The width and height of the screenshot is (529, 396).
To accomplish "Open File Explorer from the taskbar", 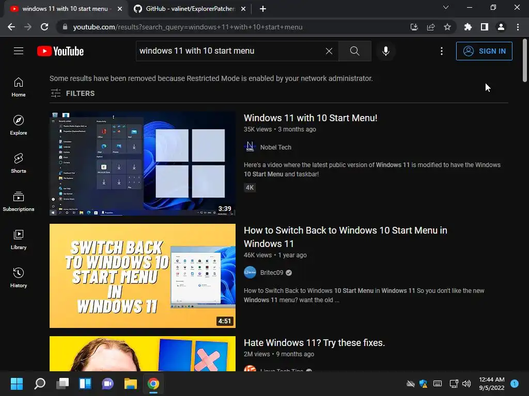I will click(x=131, y=384).
